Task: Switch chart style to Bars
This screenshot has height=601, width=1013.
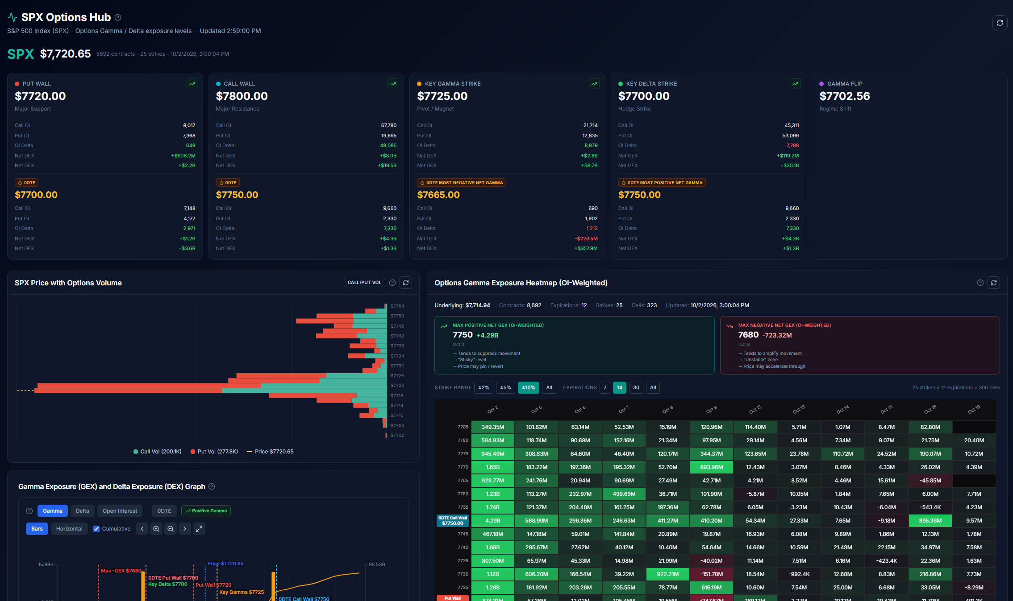Action: (37, 529)
